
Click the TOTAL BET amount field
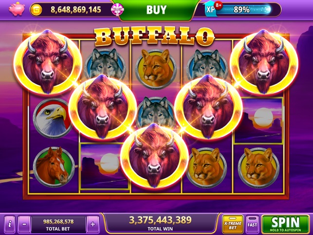(x=58, y=224)
